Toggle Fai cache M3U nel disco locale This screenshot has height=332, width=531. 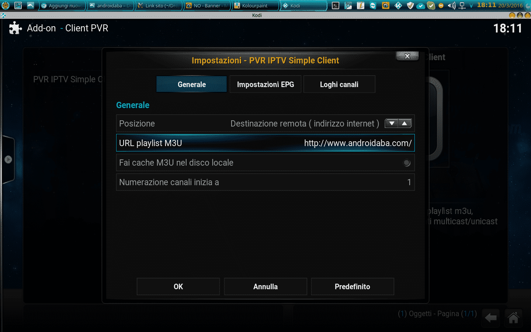coord(265,163)
